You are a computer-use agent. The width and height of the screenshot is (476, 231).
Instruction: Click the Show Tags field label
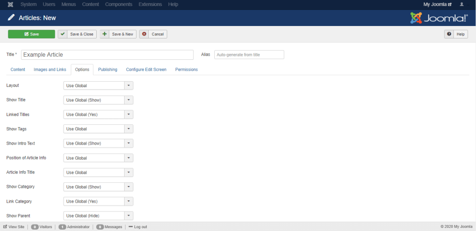tap(16, 128)
